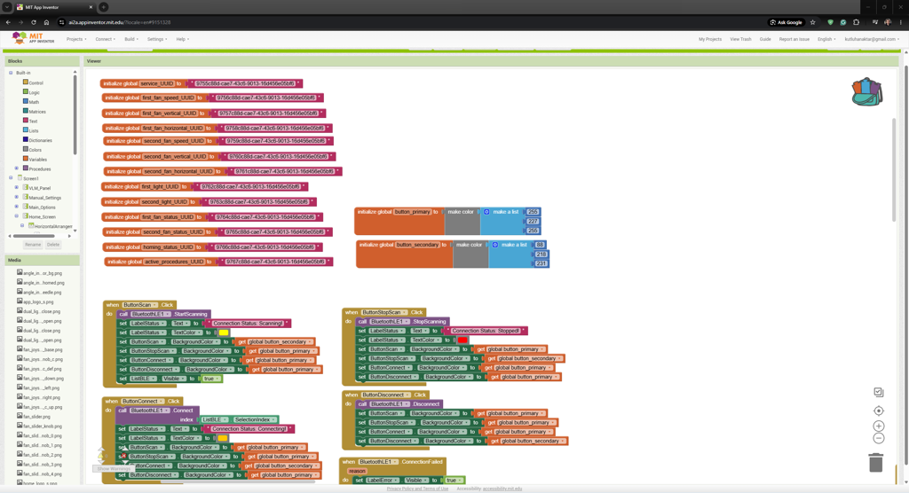
Task: Open the Privacy Policy and Terms of Use link
Action: coord(417,489)
